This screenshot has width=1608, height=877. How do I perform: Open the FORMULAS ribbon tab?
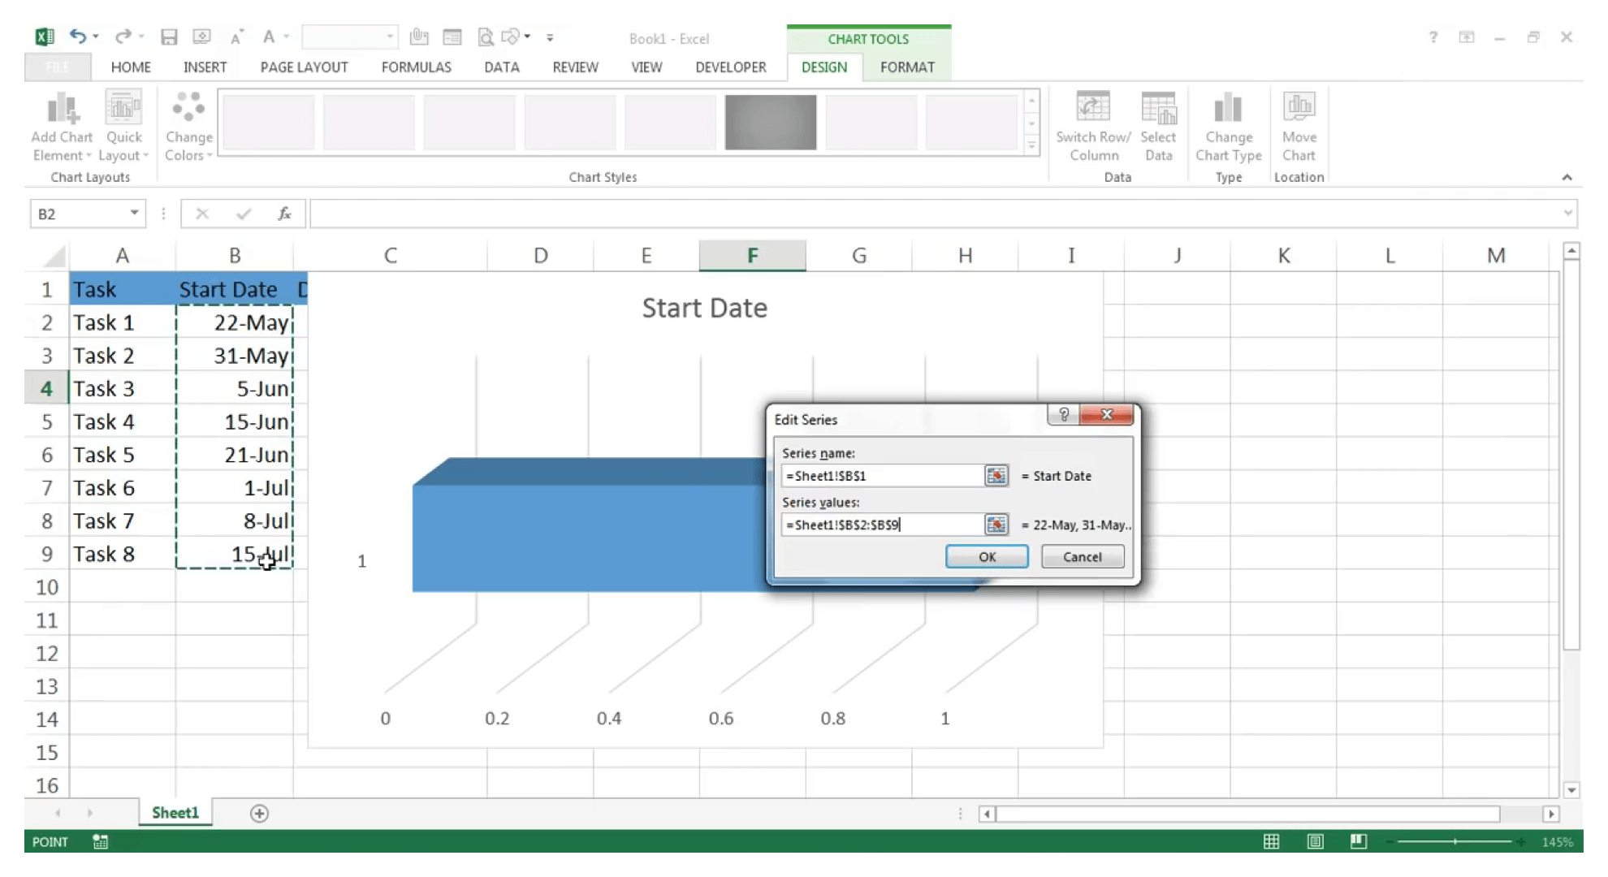pos(416,67)
